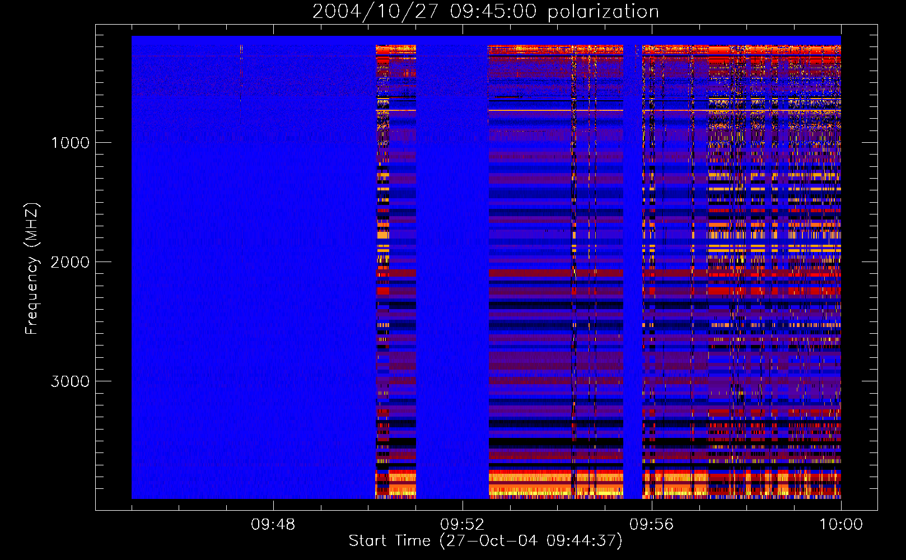Click the 3000 frequency tick label

(x=70, y=381)
